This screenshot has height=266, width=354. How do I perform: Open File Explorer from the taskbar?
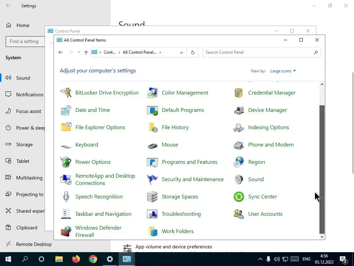coord(59,259)
